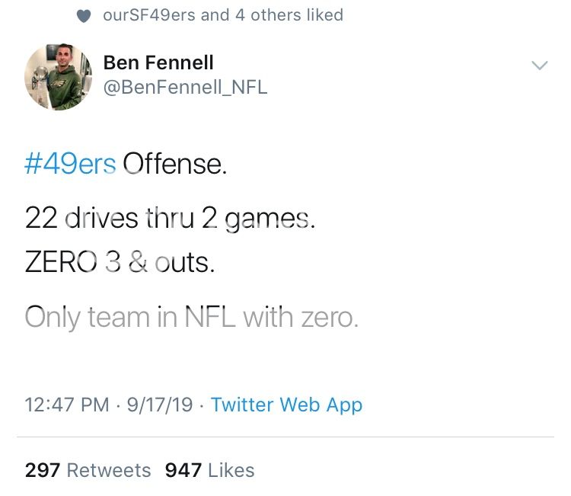
Task: Click the "22 drives thru 2 games." line
Action: pyautogui.click(x=169, y=219)
